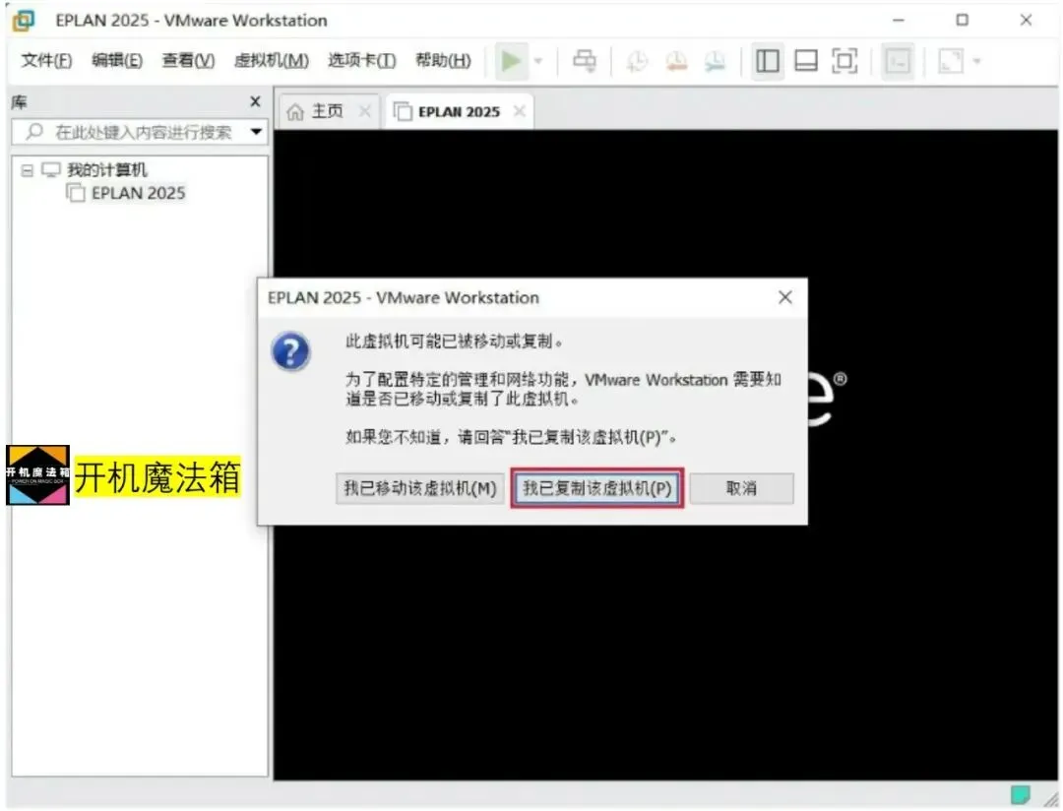This screenshot has width=1063, height=811.
Task: Click the blue question mark dialog icon
Action: click(x=290, y=351)
